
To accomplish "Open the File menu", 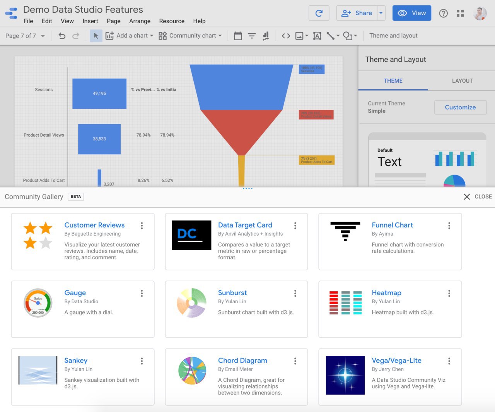I will tap(28, 21).
